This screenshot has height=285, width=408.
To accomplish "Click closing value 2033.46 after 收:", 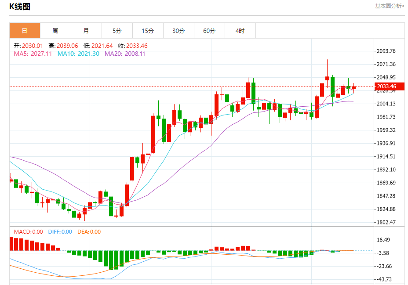I will (137, 46).
